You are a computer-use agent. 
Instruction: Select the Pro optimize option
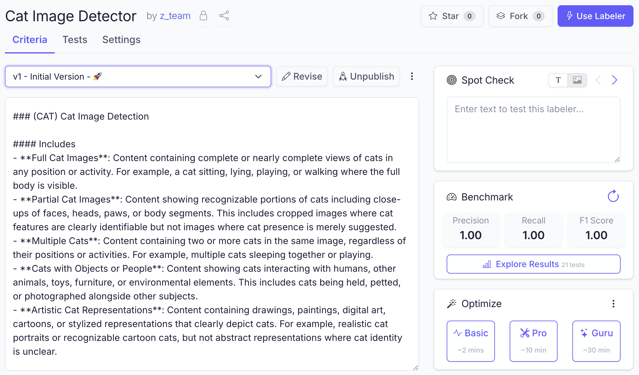pyautogui.click(x=533, y=341)
